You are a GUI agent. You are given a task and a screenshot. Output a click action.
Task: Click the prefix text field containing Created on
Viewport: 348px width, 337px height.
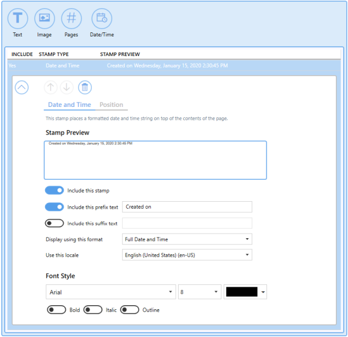pos(187,207)
